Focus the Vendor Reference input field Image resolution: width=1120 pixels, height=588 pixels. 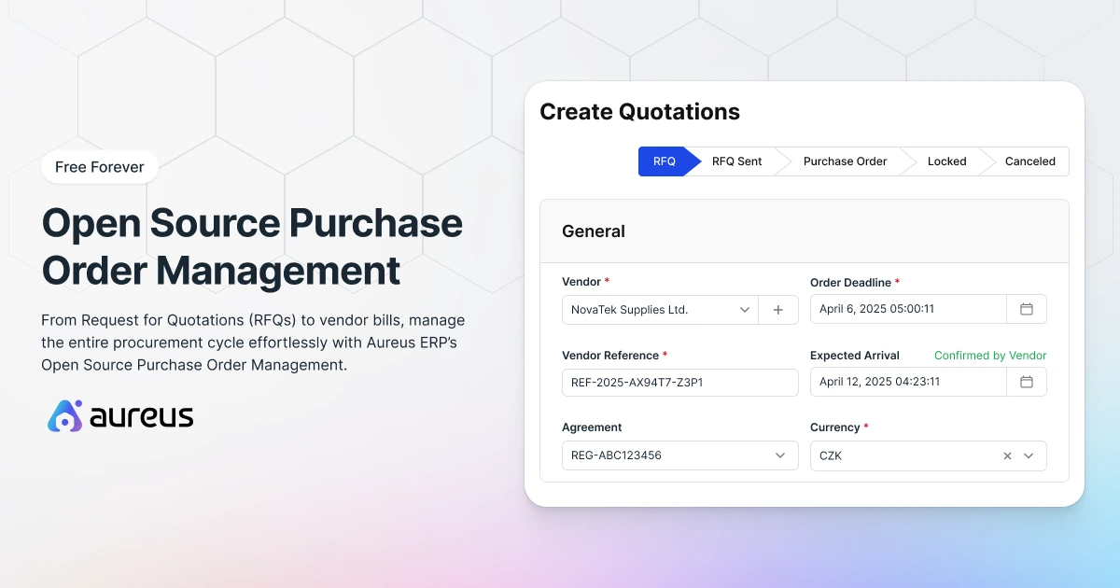click(679, 383)
